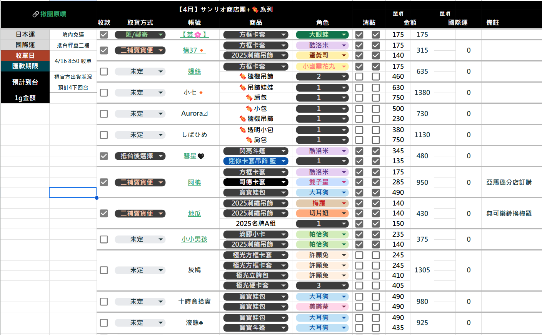Screen dimensions: 542x335
Task: Open the 匯/郵寄 pickup dropdown
Action: [x=140, y=35]
